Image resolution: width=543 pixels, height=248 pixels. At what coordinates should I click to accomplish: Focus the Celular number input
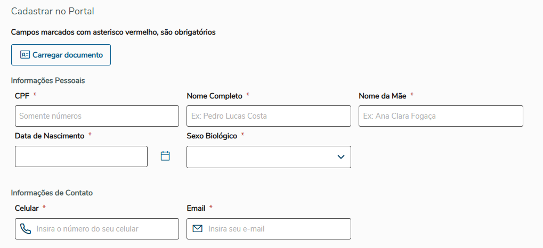tap(104, 229)
